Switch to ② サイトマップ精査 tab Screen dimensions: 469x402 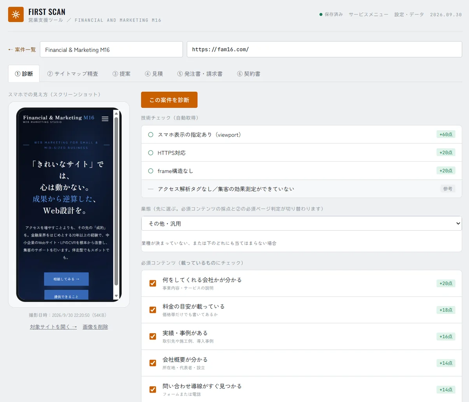tap(73, 74)
